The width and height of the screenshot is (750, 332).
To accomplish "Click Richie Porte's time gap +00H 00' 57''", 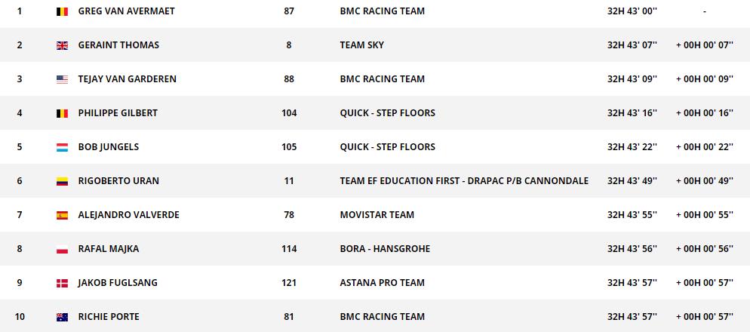I will (x=704, y=317).
